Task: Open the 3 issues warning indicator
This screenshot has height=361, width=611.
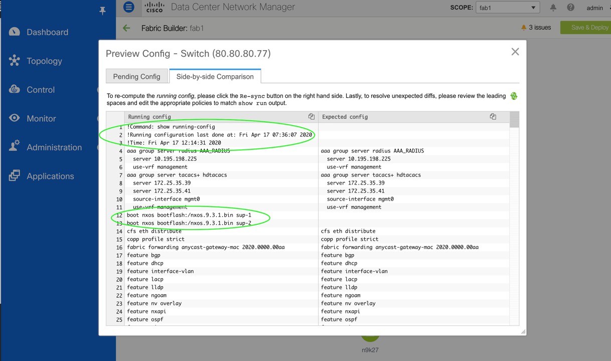Action: click(x=536, y=28)
